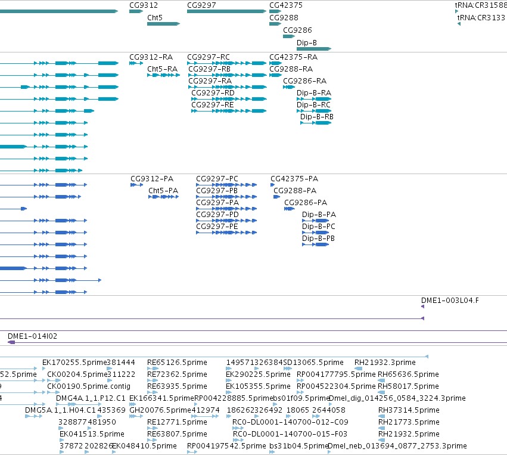The image size is (507, 455).
Task: Select BAC end DME1-003L04.F label
Action: (x=450, y=301)
